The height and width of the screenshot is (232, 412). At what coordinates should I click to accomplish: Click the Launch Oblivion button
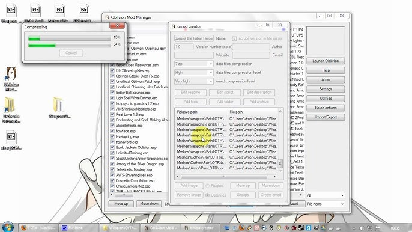326,61
